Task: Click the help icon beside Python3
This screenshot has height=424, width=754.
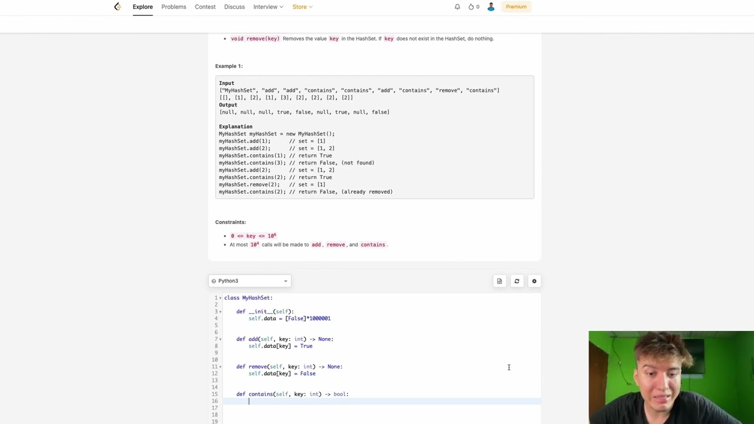Action: click(213, 281)
